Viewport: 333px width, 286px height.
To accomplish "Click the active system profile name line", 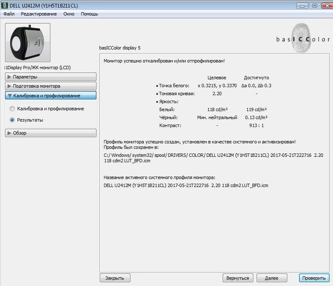I will tap(186, 185).
